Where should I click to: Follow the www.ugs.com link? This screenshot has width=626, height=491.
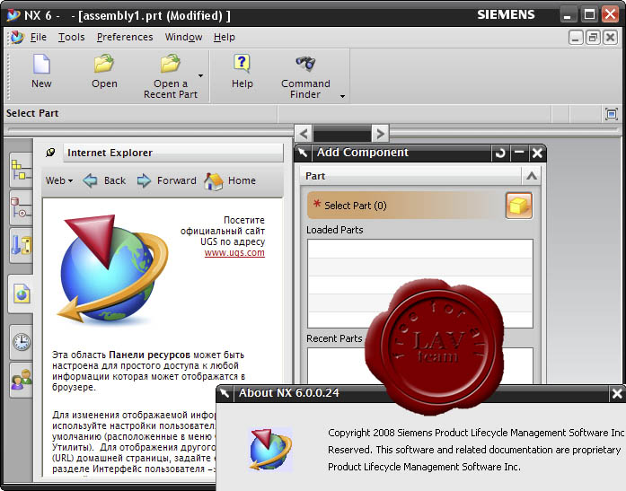(x=234, y=252)
